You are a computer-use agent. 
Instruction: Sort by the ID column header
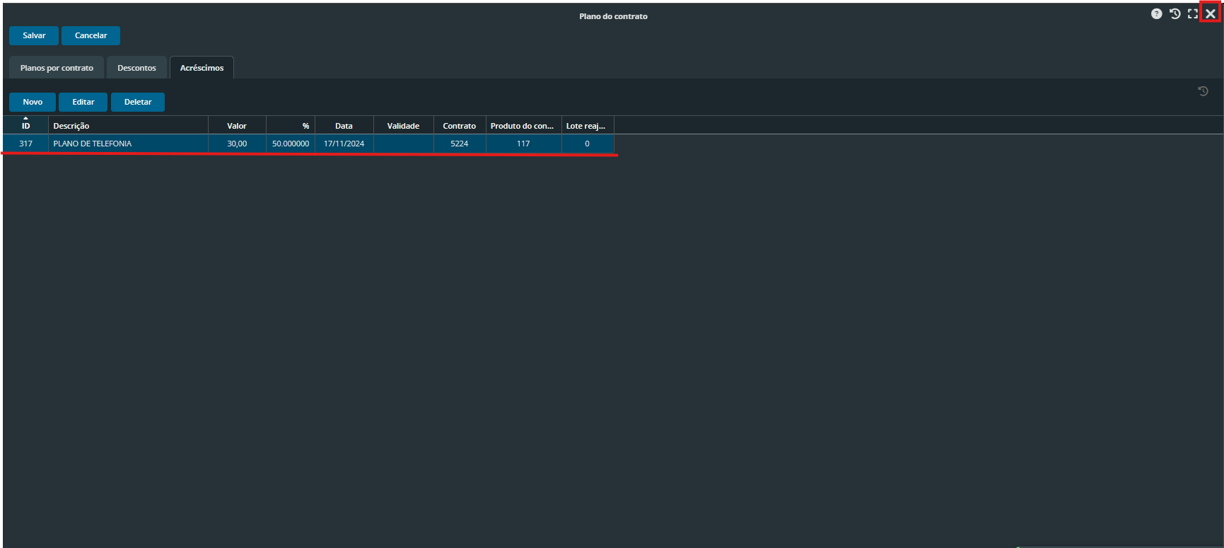25,126
